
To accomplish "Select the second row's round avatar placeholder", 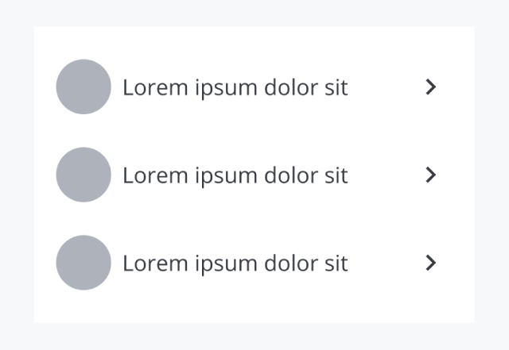I will 84,175.
